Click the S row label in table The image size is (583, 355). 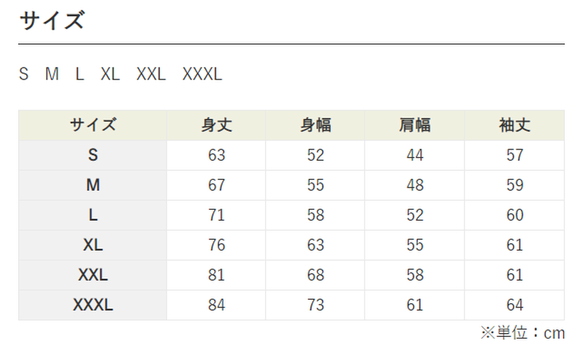pos(93,155)
